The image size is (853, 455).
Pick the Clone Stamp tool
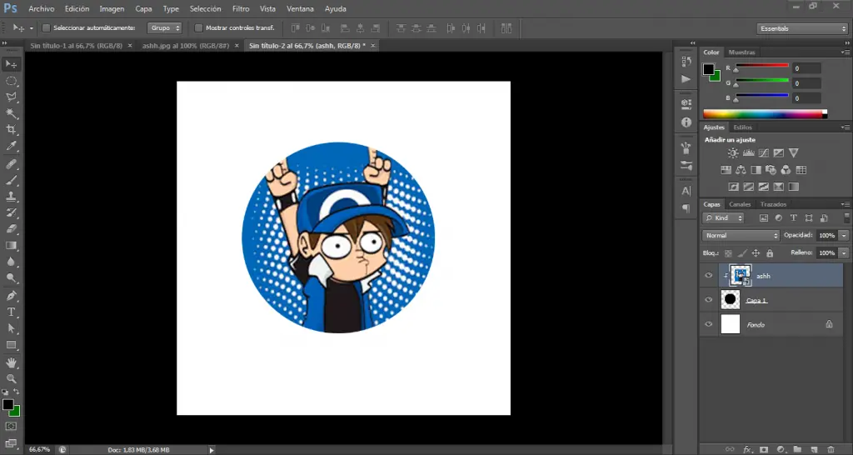[12, 197]
